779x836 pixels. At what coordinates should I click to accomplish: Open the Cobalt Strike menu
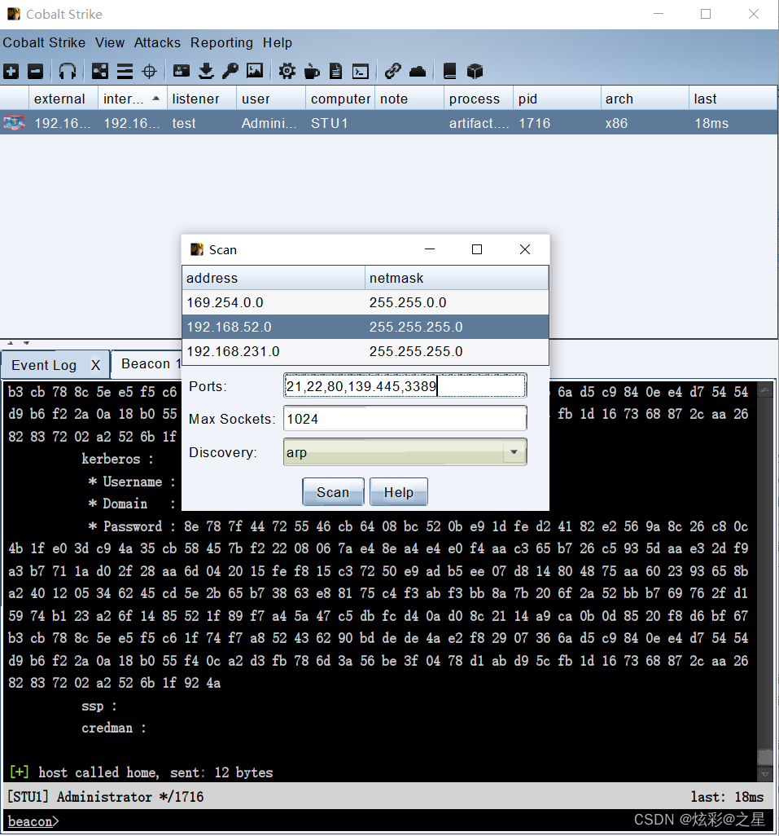point(44,42)
